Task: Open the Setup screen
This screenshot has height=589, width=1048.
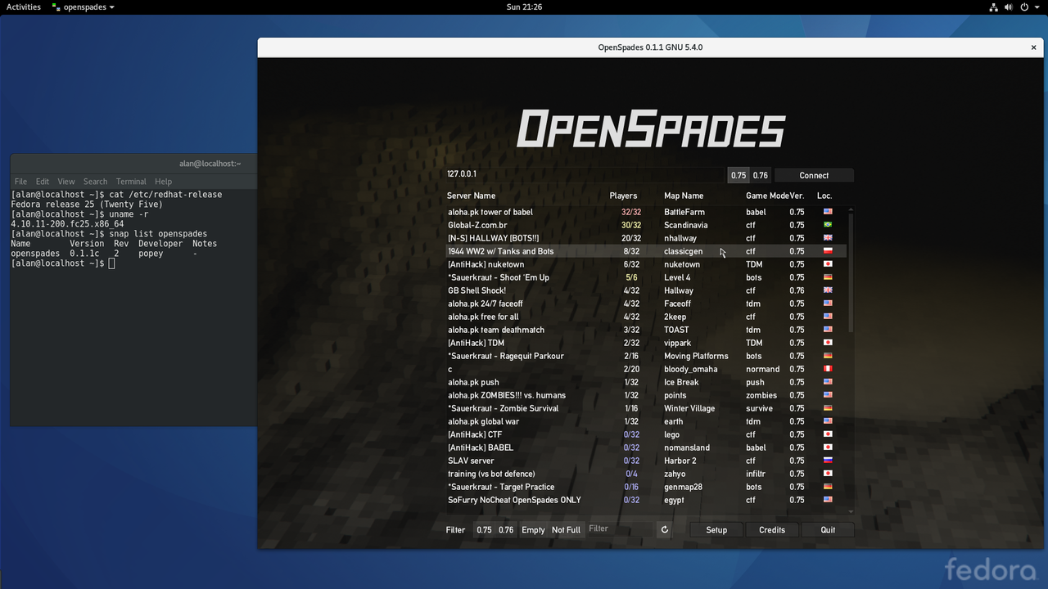Action: 716,530
